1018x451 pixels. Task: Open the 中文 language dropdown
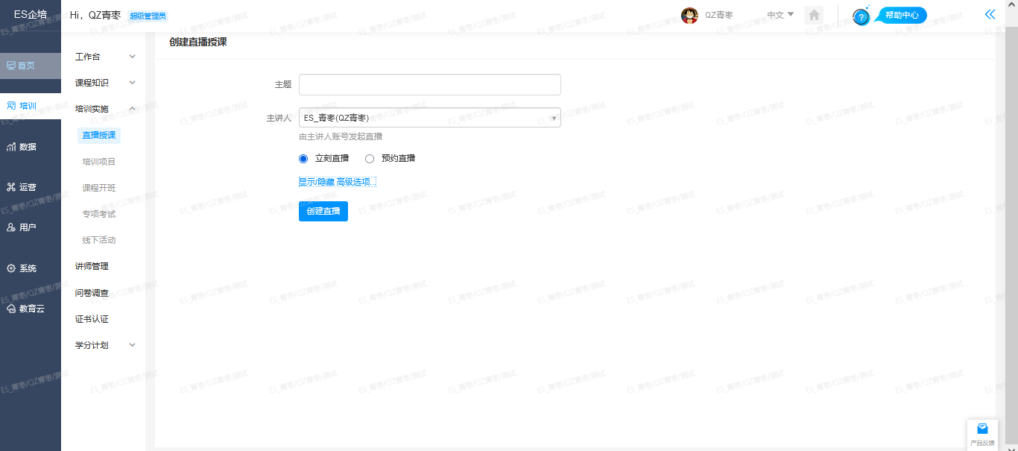(780, 15)
